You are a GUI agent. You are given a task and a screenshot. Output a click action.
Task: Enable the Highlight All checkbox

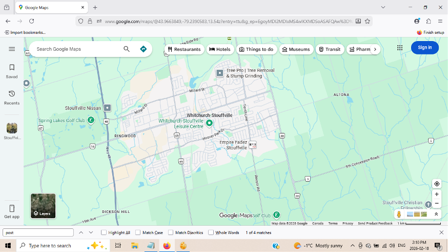pos(104,232)
